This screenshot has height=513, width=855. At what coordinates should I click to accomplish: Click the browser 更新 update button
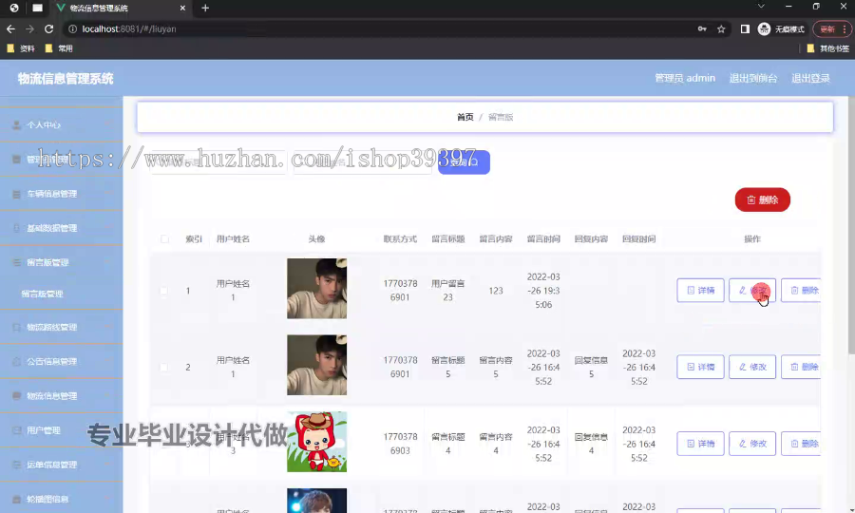click(x=831, y=28)
